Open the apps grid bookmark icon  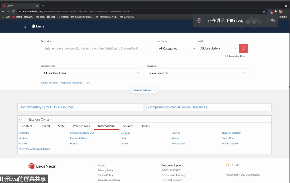3,17
